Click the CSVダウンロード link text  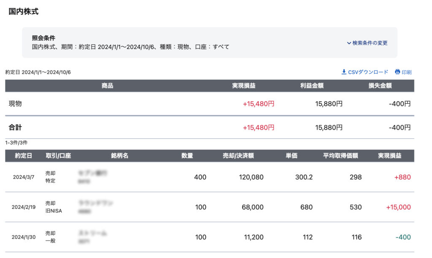[x=368, y=72]
